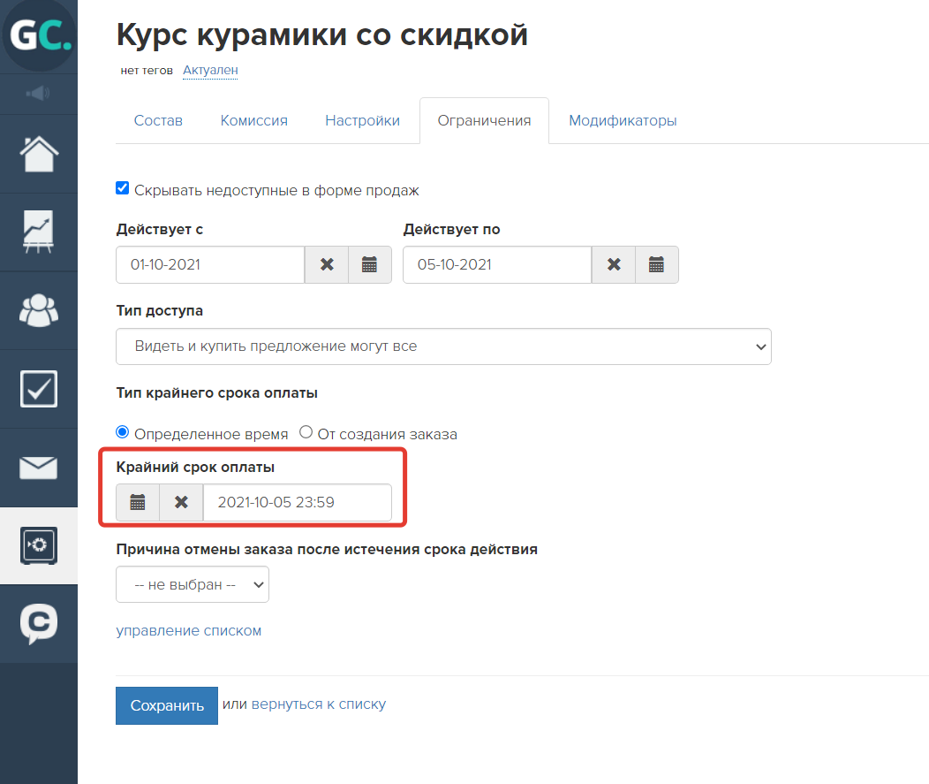Click the 'нет тегов' label
Screen dimensions: 929x784
tap(147, 71)
